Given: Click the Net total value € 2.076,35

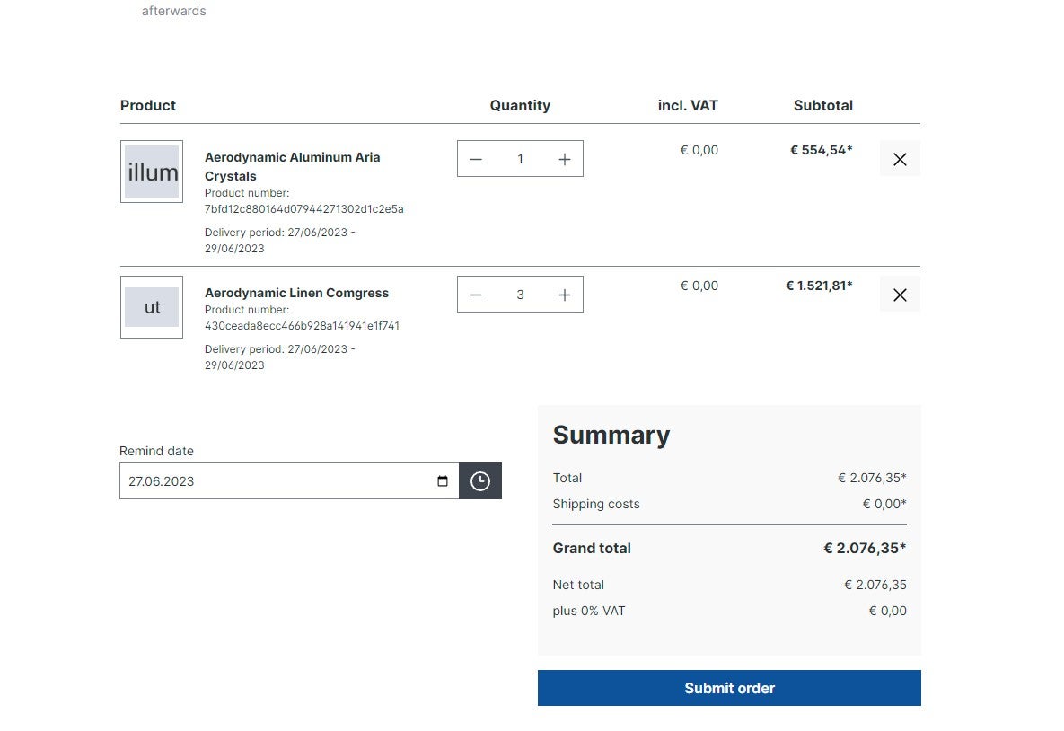Looking at the screenshot, I should click(875, 585).
